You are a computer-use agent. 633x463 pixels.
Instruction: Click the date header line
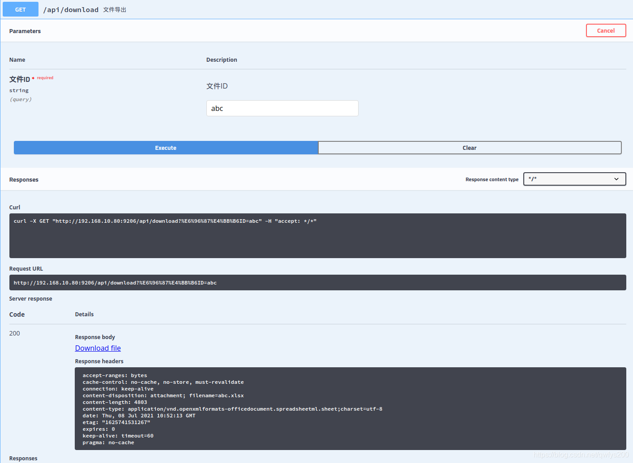(139, 416)
